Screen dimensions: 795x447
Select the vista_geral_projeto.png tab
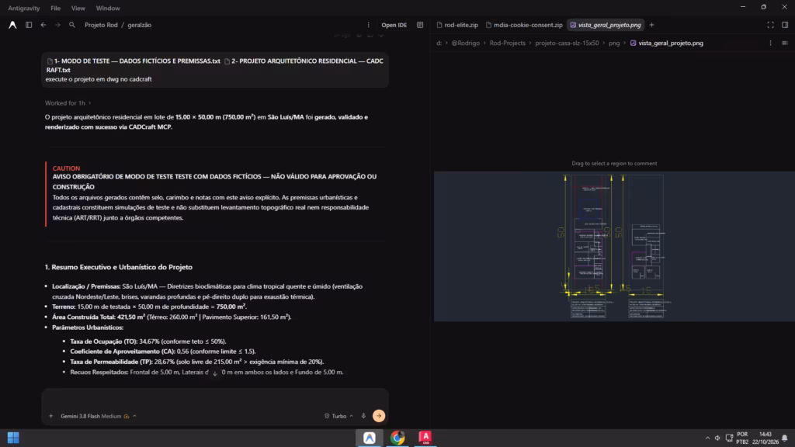pos(606,25)
